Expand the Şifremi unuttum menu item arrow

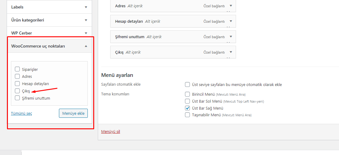click(x=231, y=37)
